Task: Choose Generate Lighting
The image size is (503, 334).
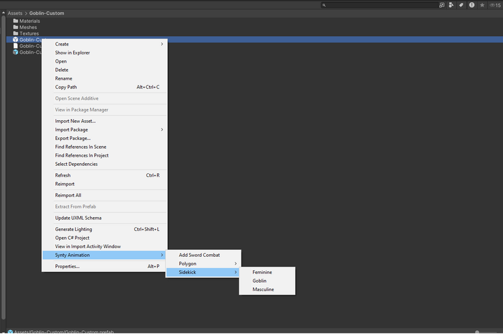Action: coord(105,229)
